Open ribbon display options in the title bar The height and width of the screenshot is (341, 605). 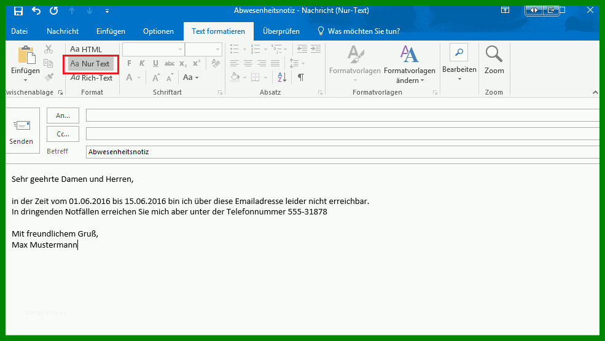click(505, 10)
